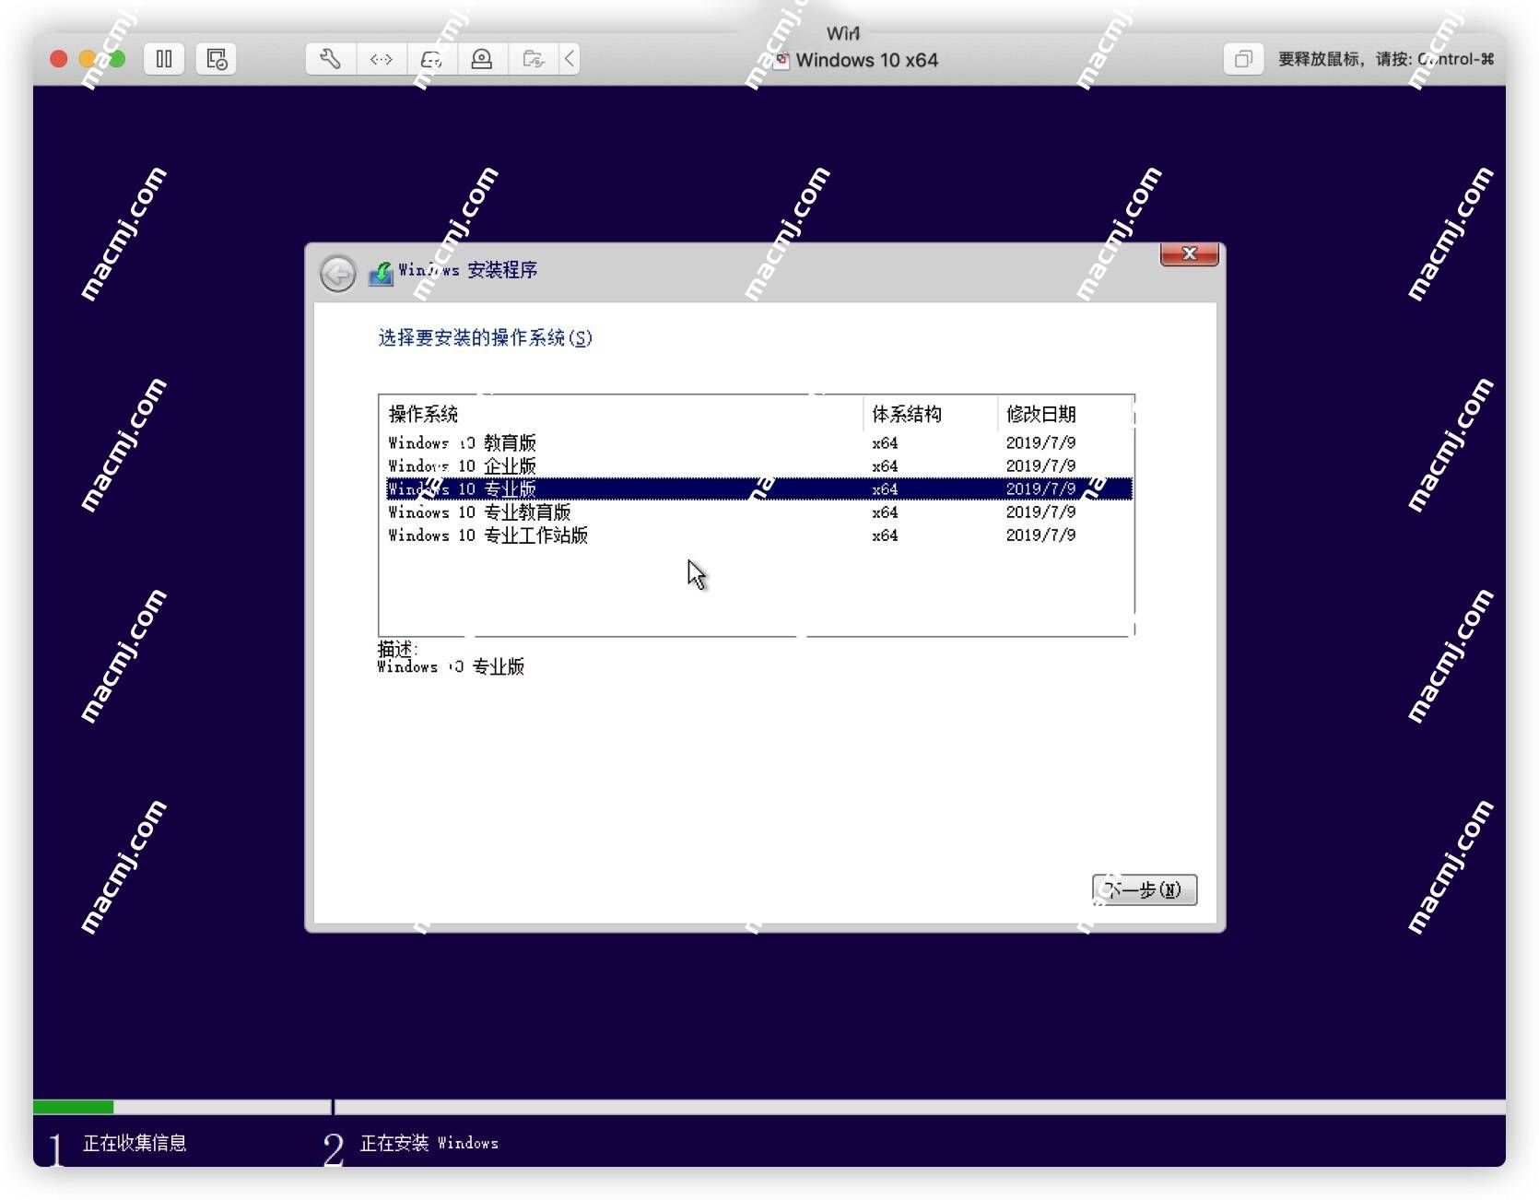Switch VM window to Unity view icon
Screen dimensions: 1539x1200
coord(1243,59)
